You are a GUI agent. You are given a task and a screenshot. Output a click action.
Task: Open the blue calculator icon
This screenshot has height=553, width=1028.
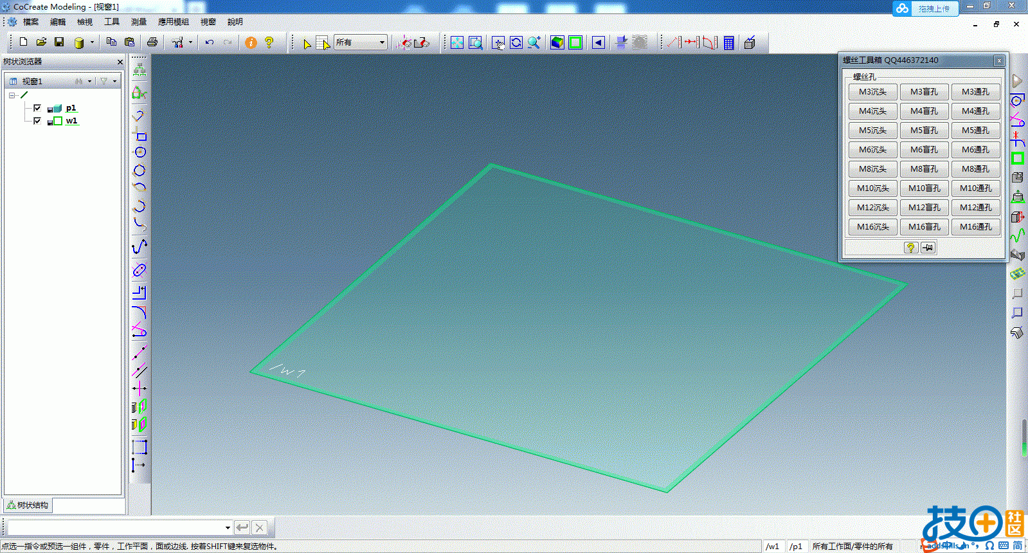pos(729,42)
